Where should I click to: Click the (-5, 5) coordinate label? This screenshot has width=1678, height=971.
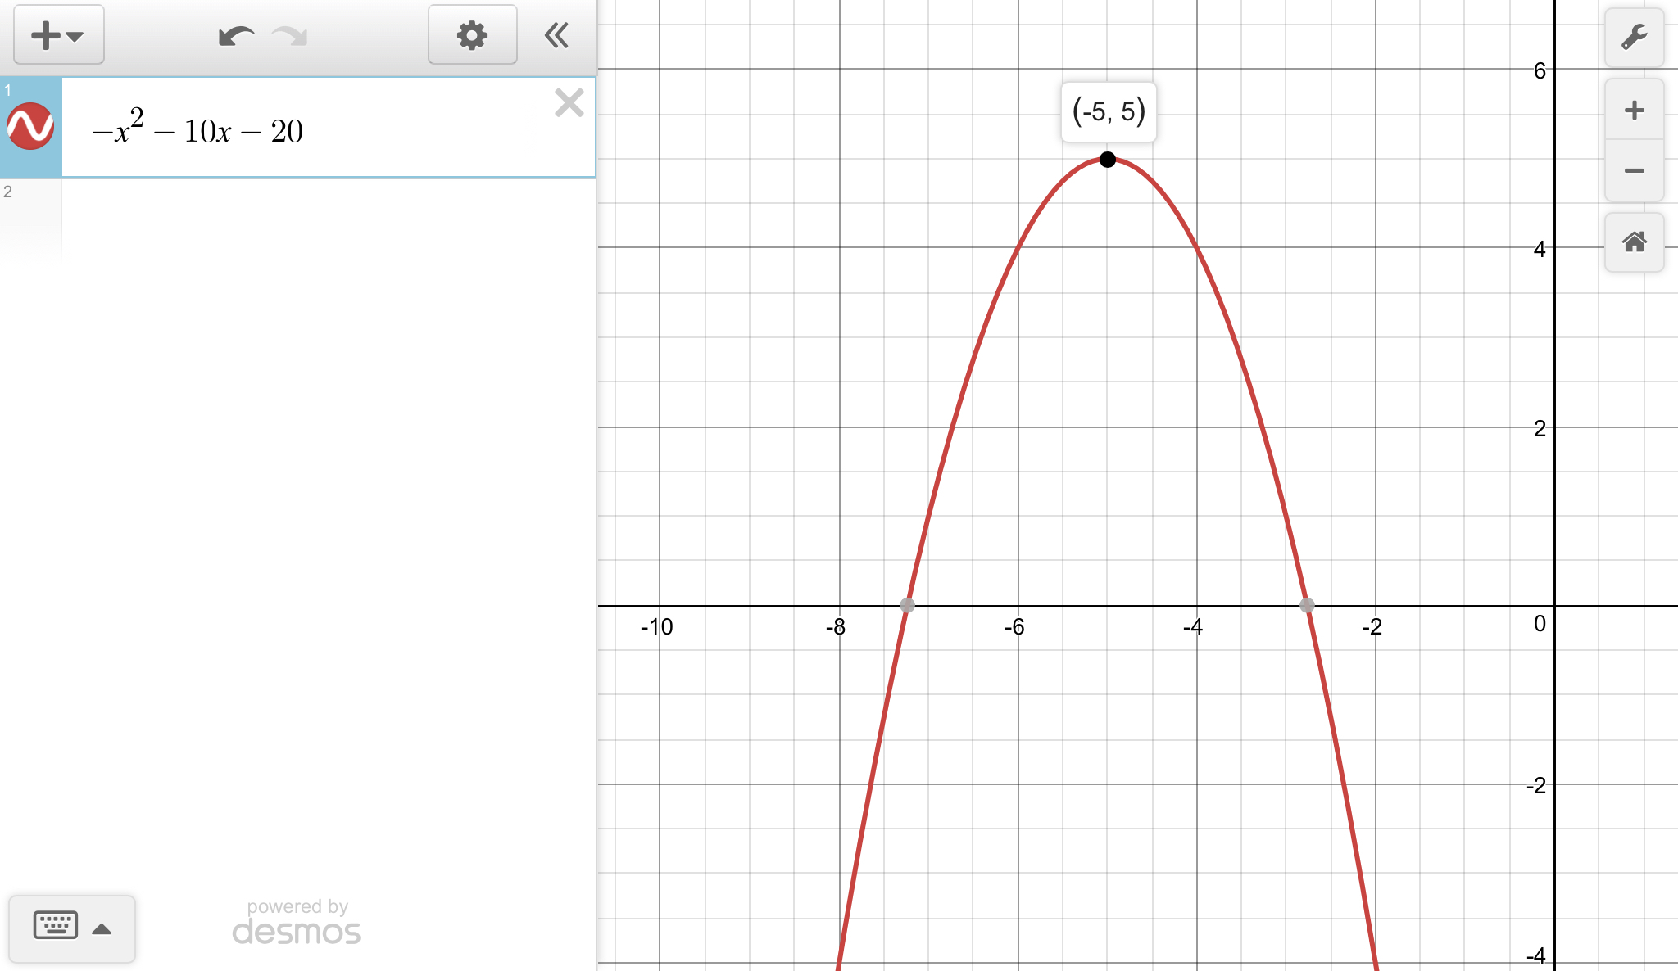pos(1108,111)
